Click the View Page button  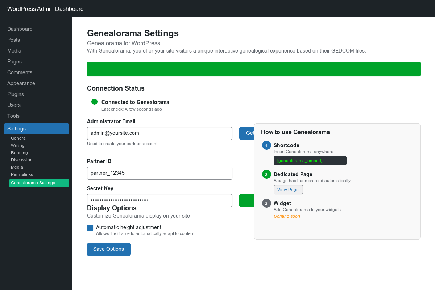point(288,190)
